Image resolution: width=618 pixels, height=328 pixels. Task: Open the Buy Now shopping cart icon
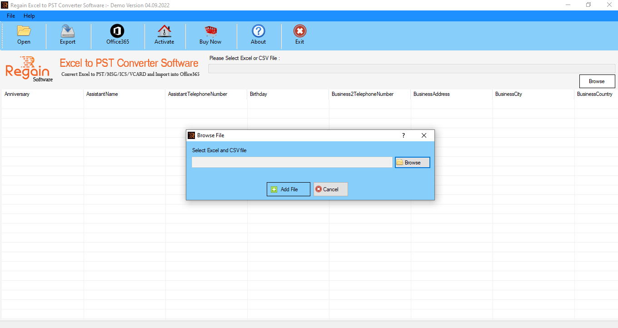210,35
